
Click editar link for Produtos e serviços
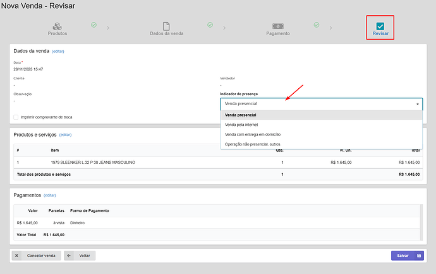coord(66,135)
